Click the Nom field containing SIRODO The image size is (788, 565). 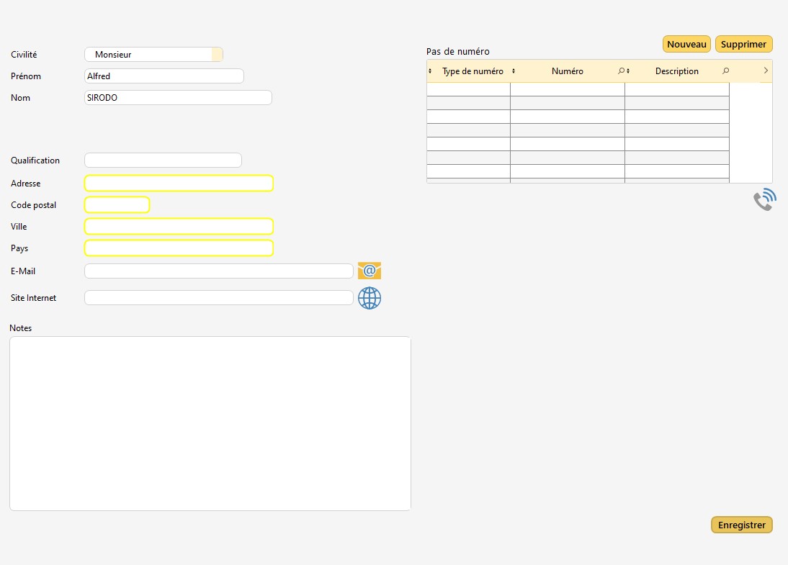click(178, 98)
